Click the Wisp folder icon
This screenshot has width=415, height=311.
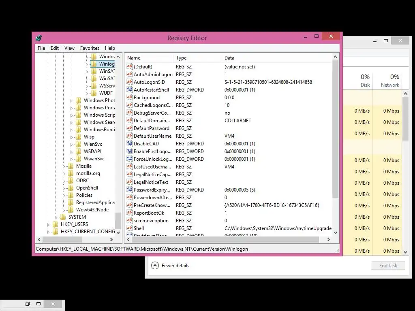(x=79, y=137)
